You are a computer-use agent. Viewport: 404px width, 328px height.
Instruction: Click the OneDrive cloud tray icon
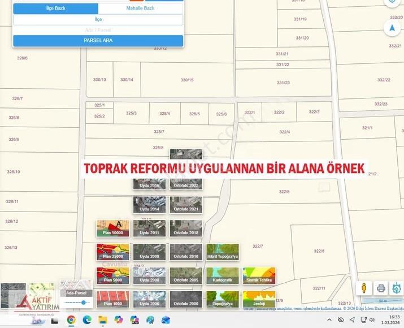[x=341, y=320]
